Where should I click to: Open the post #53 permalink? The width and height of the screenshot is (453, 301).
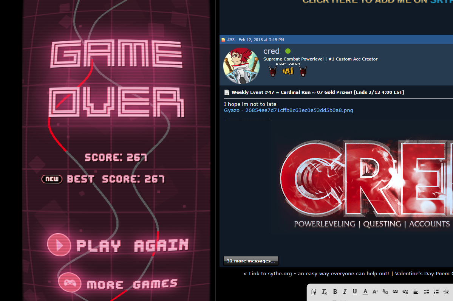tap(255, 40)
